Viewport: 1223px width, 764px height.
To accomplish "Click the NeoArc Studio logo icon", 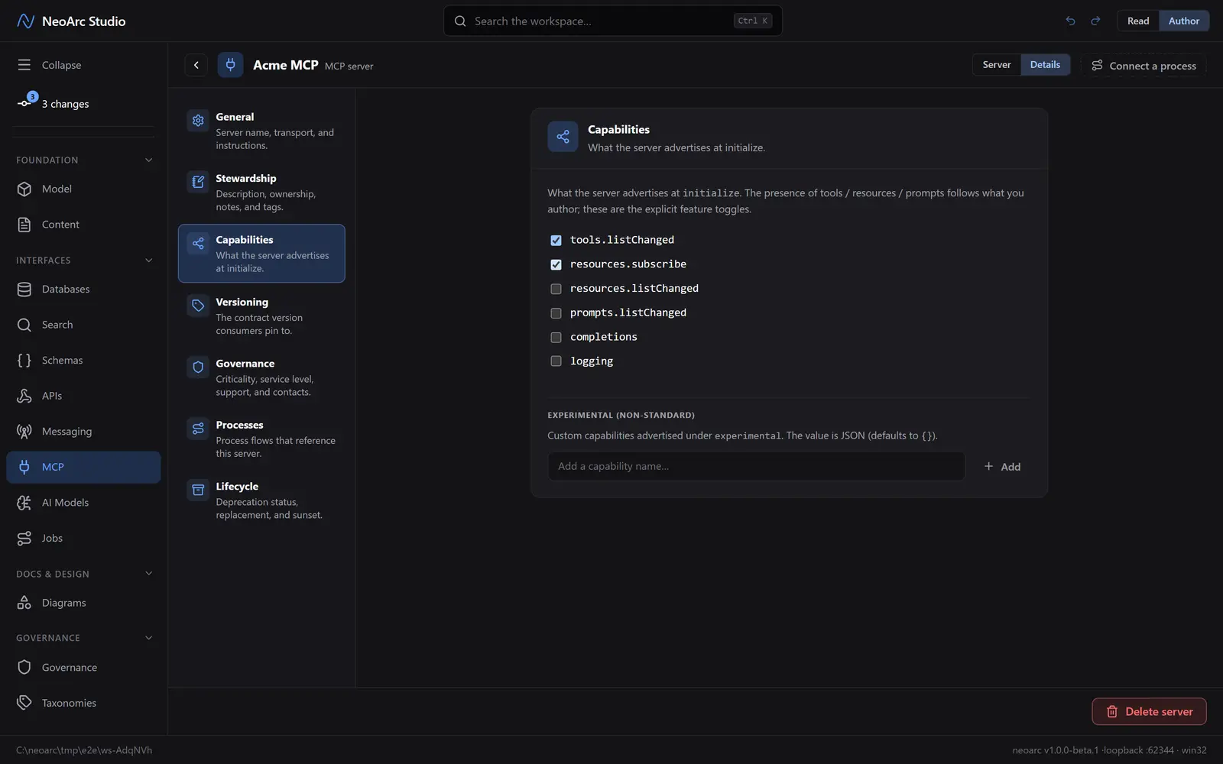I will tap(25, 21).
